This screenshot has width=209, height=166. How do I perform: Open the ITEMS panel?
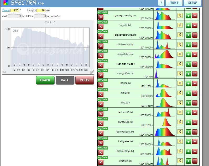pos(174,3)
